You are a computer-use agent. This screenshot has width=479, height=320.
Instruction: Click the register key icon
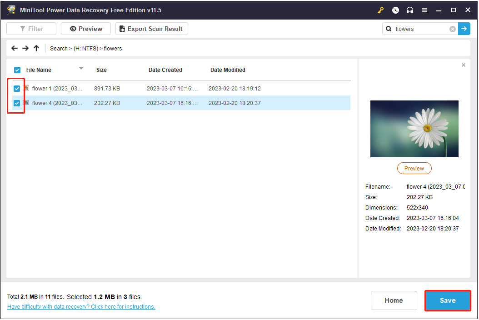coord(380,10)
